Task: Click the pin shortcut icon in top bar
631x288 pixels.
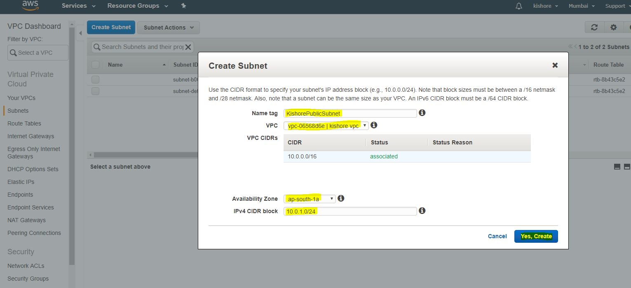Action: point(184,6)
